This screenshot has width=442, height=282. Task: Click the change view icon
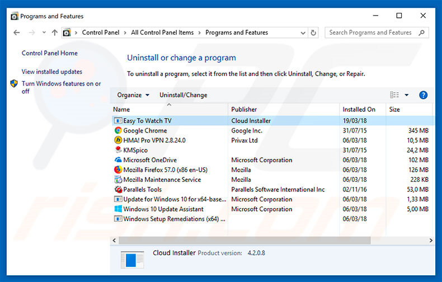[395, 95]
